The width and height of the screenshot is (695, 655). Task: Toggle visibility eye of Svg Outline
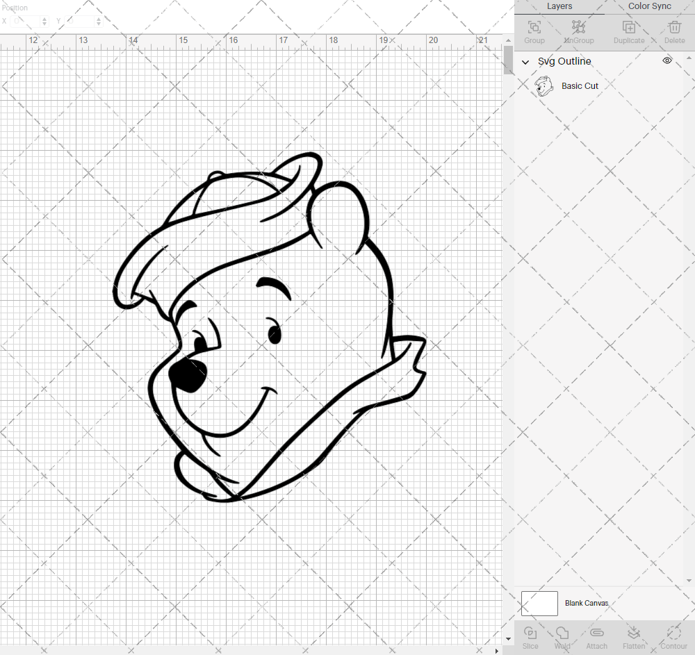tap(667, 60)
